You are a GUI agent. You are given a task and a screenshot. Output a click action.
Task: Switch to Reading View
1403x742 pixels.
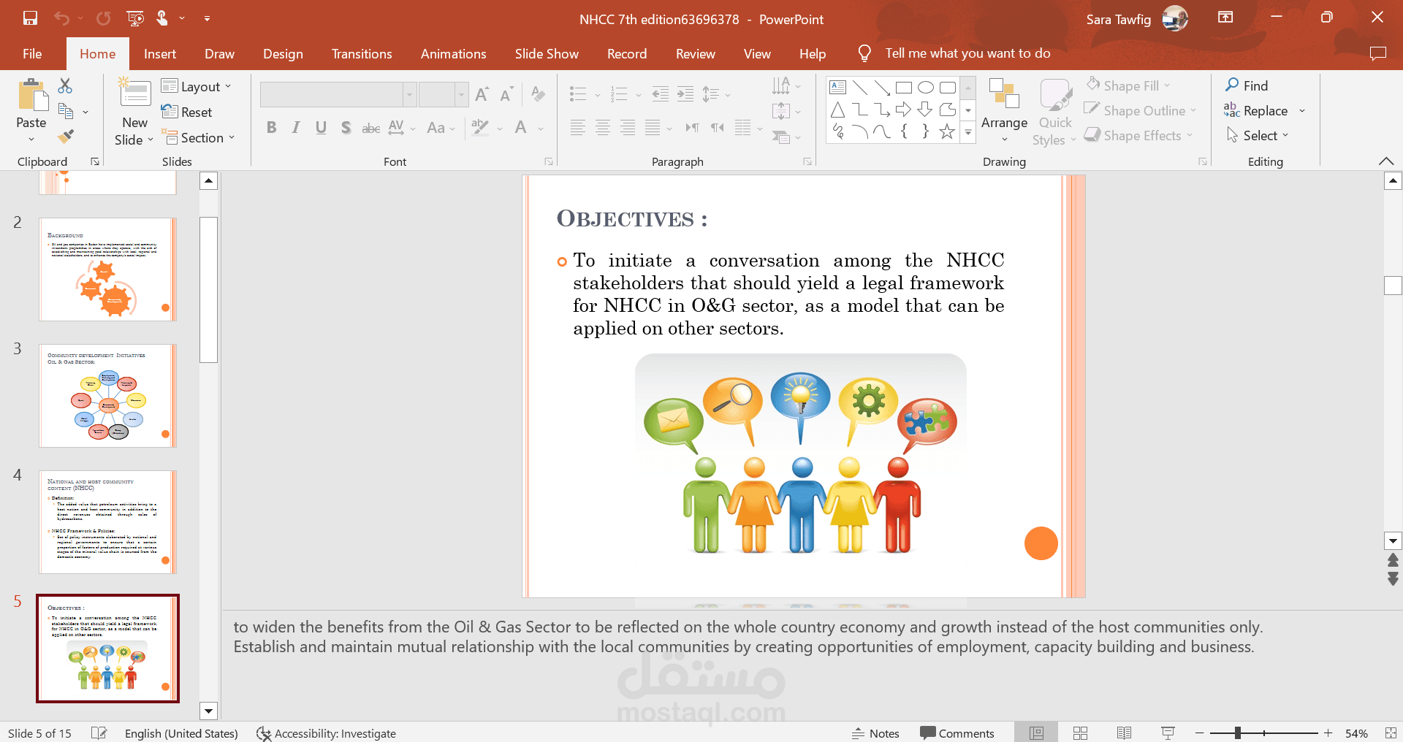1125,733
